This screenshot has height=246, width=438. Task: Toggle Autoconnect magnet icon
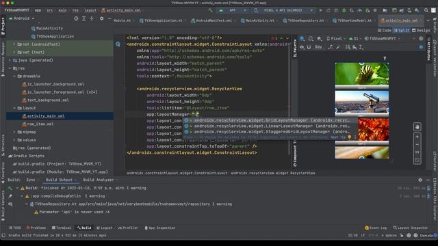pos(309,47)
